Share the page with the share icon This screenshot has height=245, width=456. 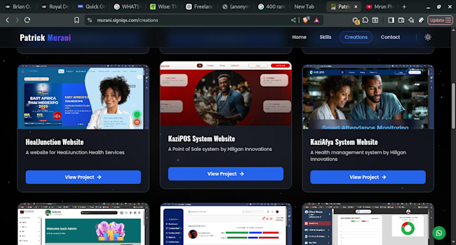coord(293,20)
